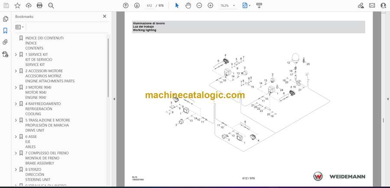Expand the 5 TRASLAZIONE E MOTORE bookmark

[16, 120]
